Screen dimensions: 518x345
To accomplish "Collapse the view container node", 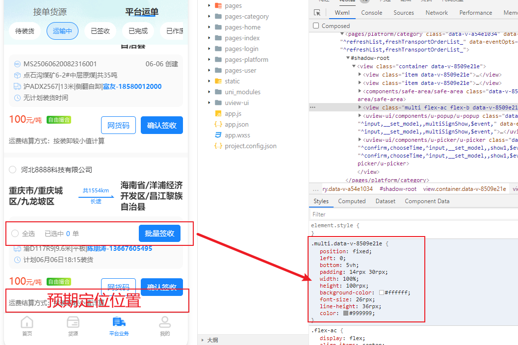I will pos(354,66).
